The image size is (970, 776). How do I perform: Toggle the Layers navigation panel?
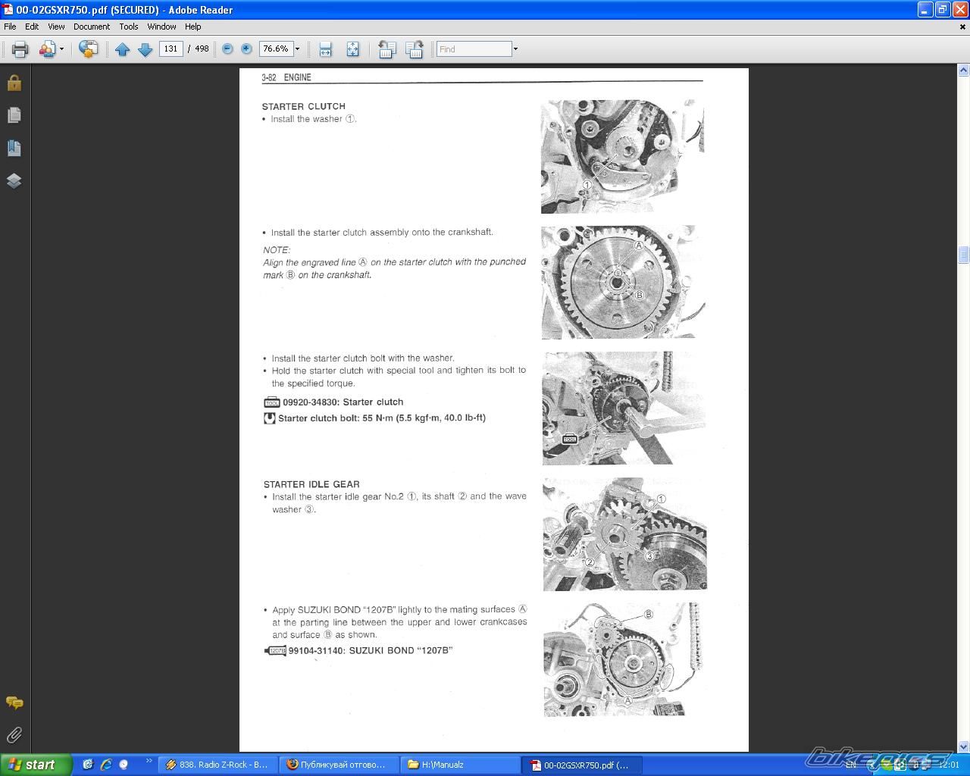point(14,180)
